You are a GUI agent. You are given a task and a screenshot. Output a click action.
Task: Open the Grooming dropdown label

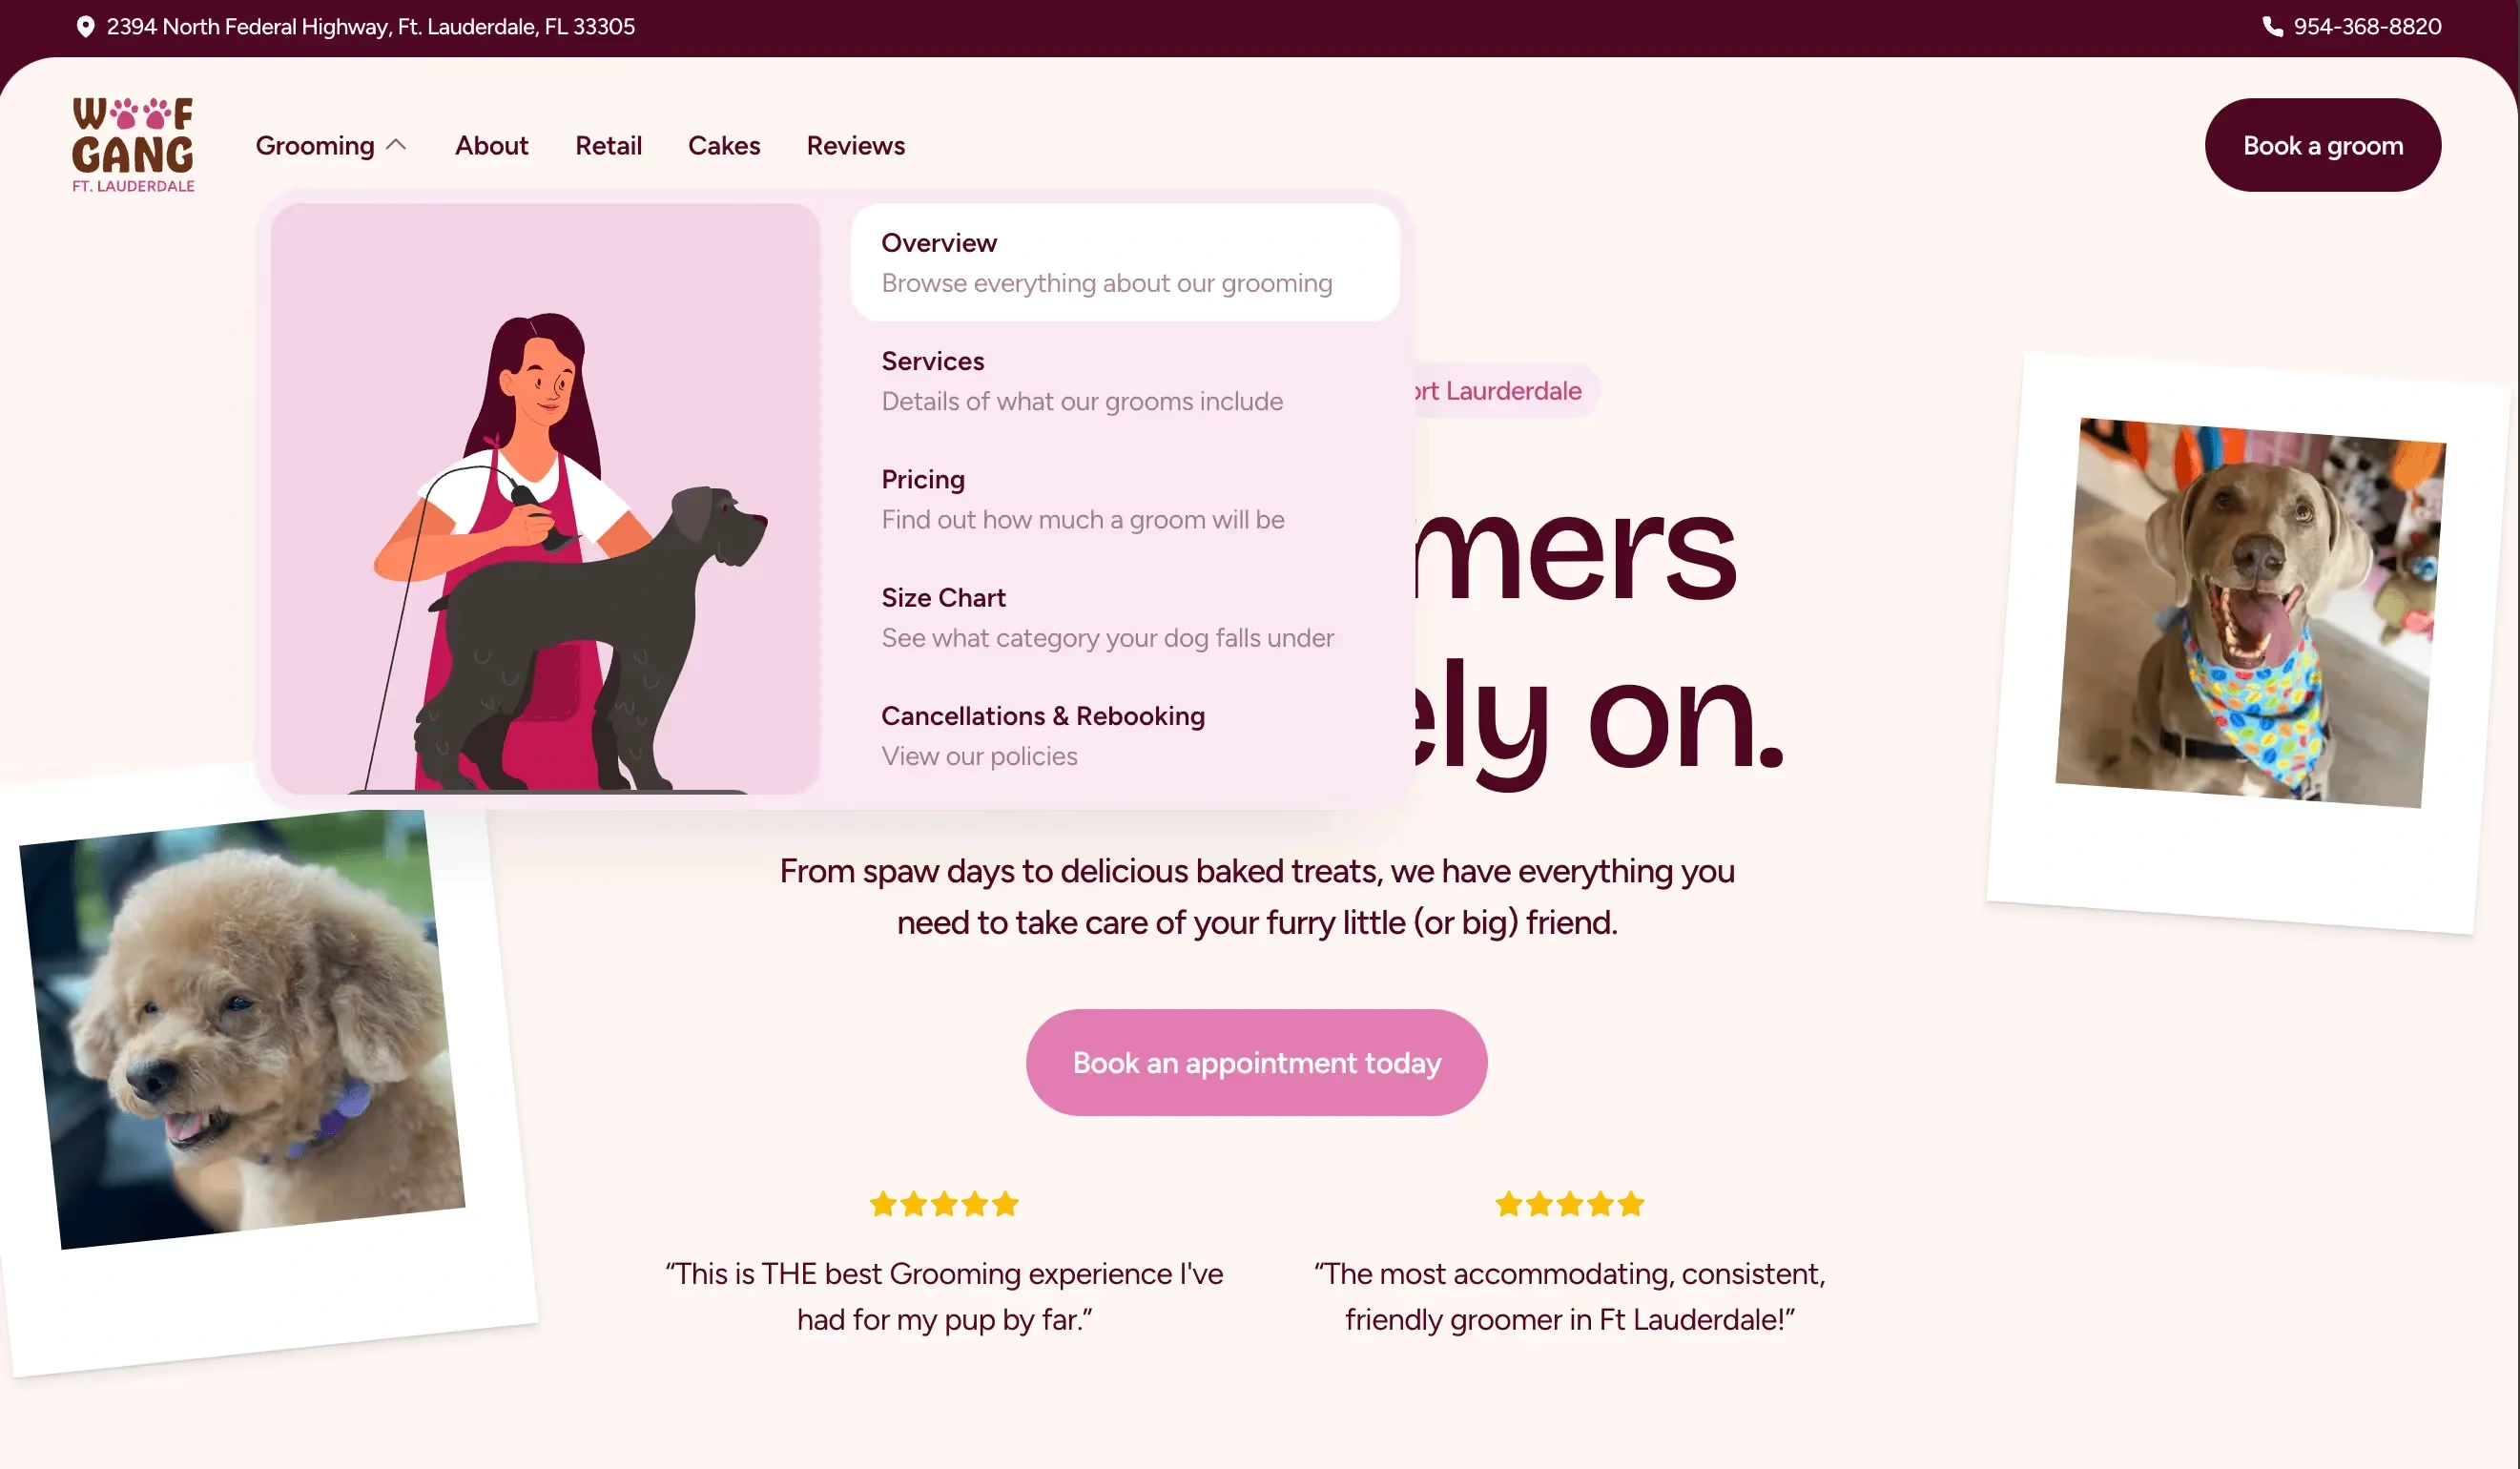click(315, 146)
